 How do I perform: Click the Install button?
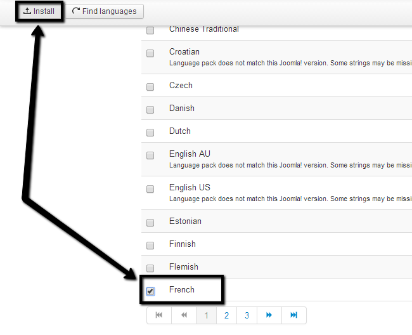point(39,11)
